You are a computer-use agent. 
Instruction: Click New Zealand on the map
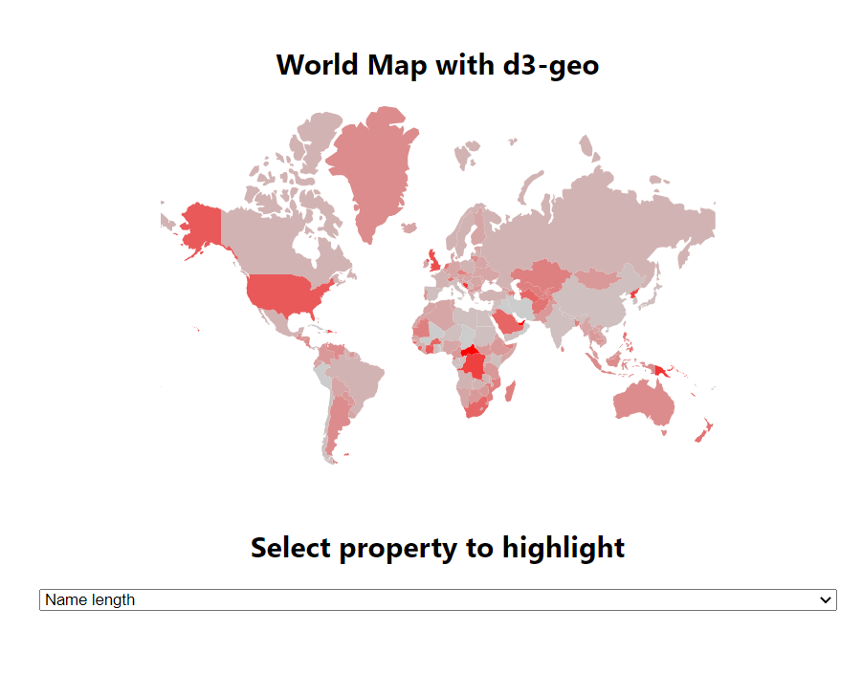pyautogui.click(x=704, y=430)
